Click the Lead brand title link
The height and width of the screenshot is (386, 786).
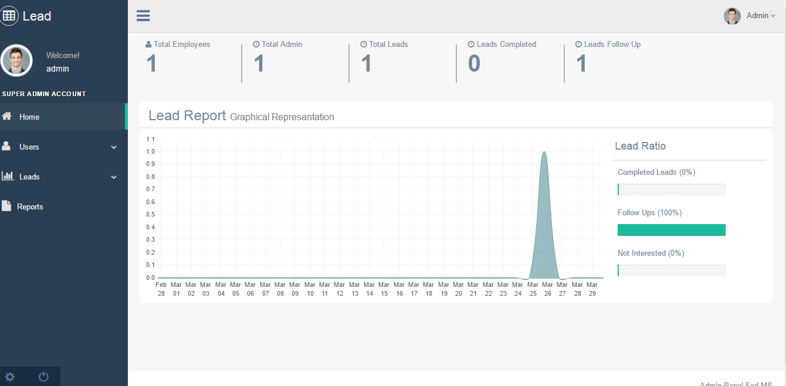coord(37,16)
